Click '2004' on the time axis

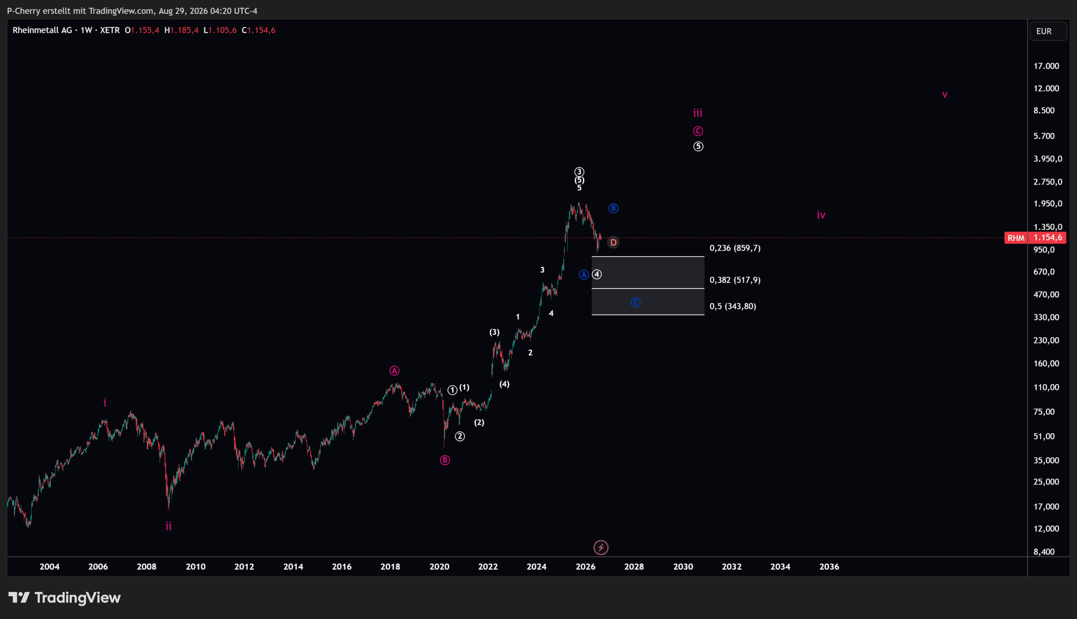(49, 567)
